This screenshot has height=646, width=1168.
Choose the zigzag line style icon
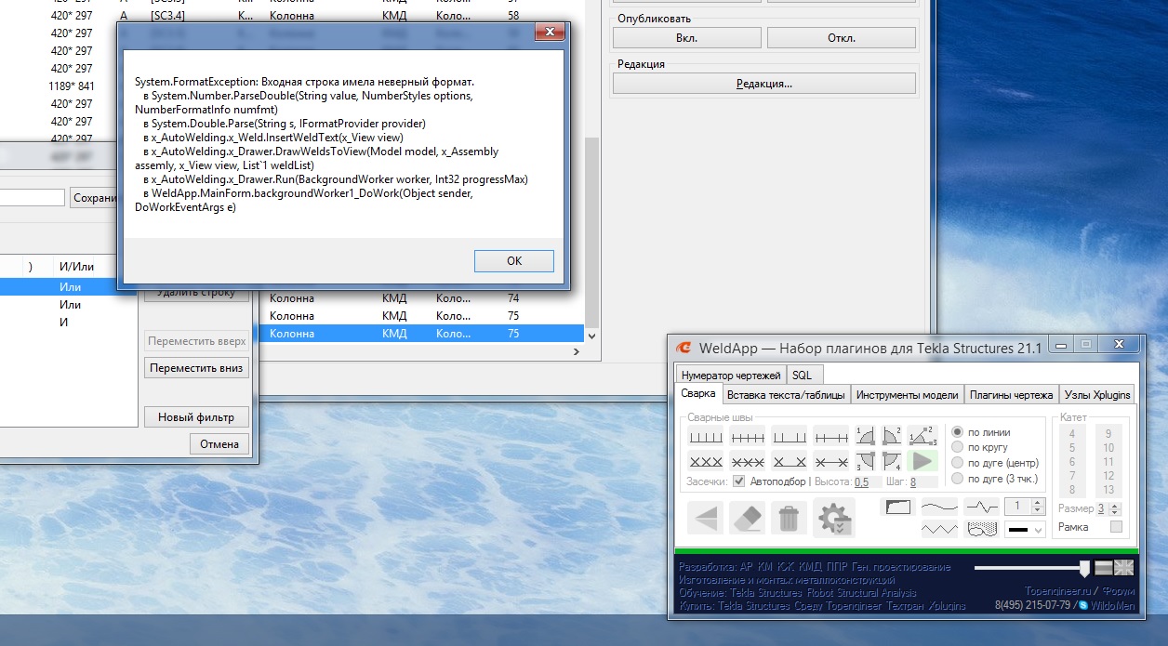(938, 529)
